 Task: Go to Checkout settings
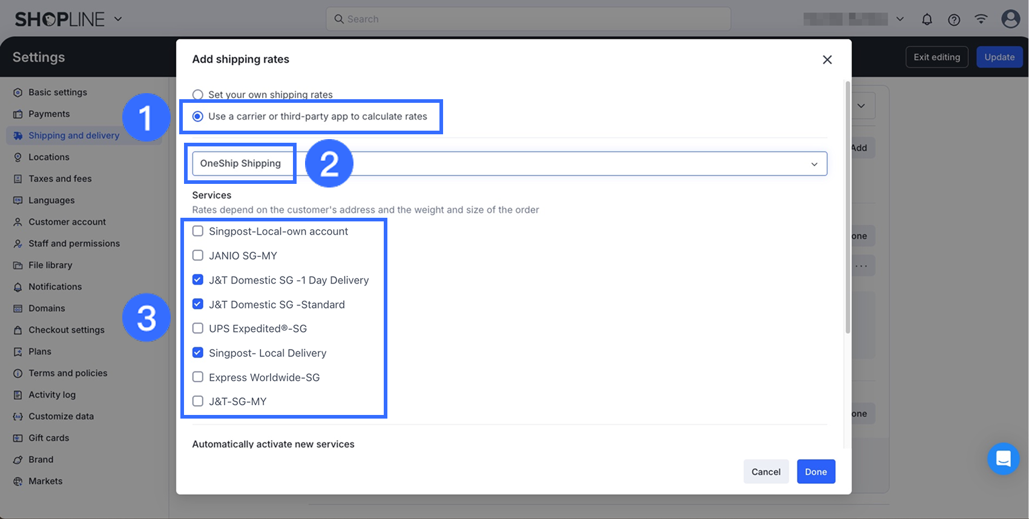67,330
